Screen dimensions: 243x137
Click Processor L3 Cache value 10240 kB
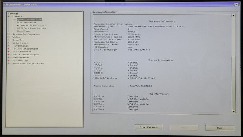[133, 45]
